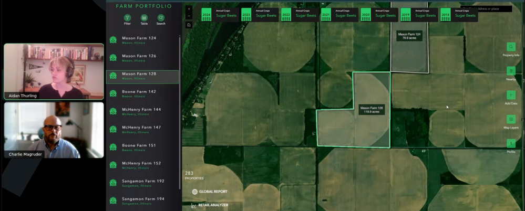
Task: Click the barn icon for Boone Farm 142
Action: [x=113, y=93]
